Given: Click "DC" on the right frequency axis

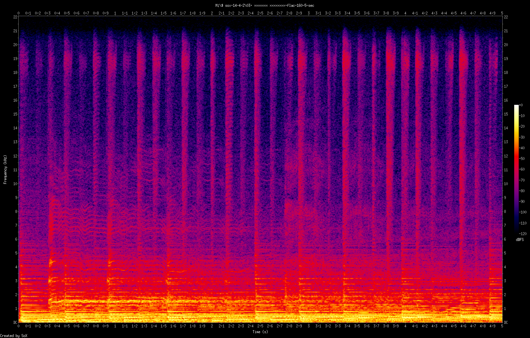Looking at the screenshot, I should click(506, 323).
